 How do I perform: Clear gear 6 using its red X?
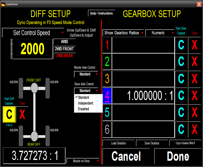click(194, 129)
